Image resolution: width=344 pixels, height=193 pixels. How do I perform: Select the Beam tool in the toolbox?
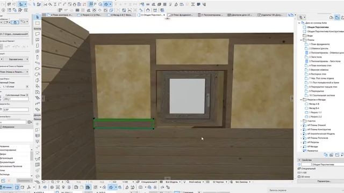click(37, 63)
